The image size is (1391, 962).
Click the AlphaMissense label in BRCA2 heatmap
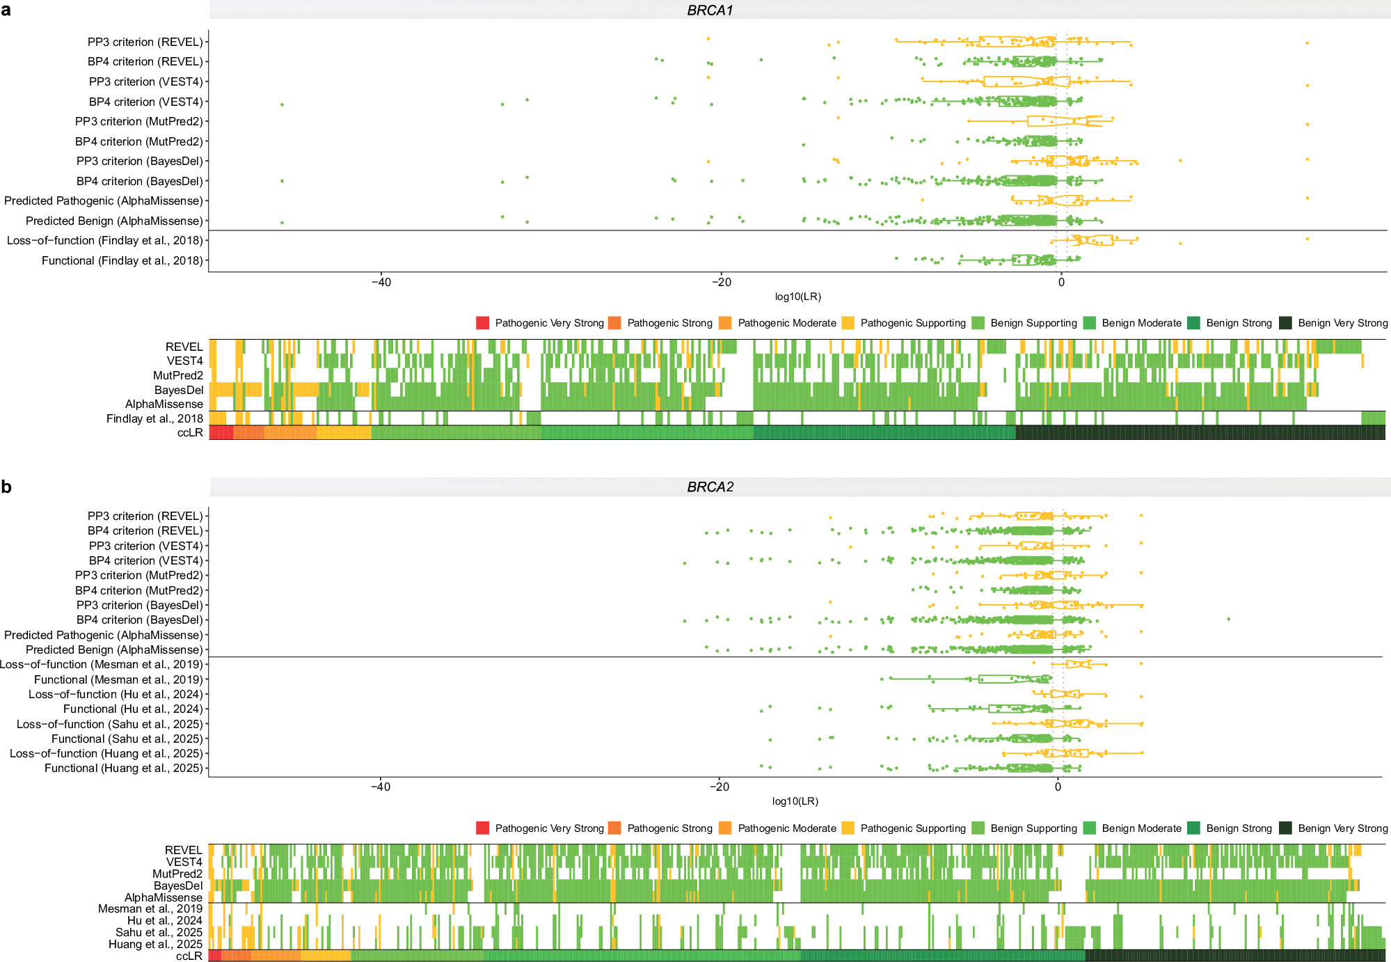click(163, 897)
